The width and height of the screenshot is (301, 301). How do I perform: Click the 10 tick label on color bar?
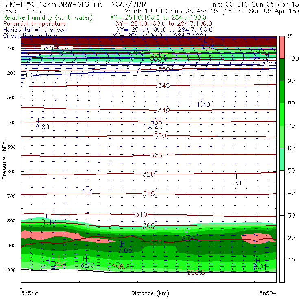(291, 260)
